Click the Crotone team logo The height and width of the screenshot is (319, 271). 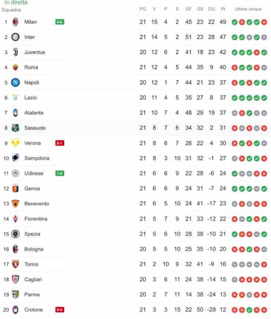[16, 309]
